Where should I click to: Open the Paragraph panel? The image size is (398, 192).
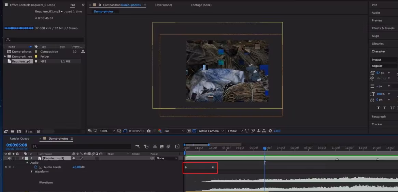point(379,116)
